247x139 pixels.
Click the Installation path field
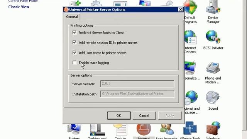click(137, 94)
